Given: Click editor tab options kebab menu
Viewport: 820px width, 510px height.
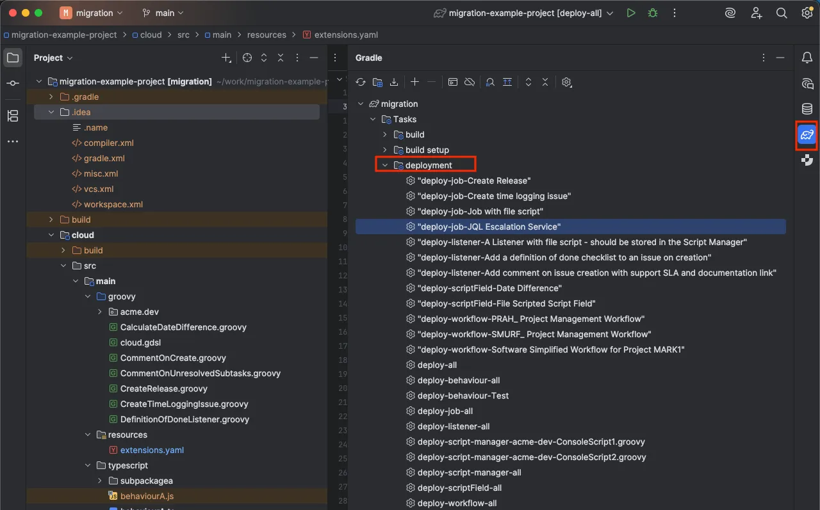Looking at the screenshot, I should [335, 58].
